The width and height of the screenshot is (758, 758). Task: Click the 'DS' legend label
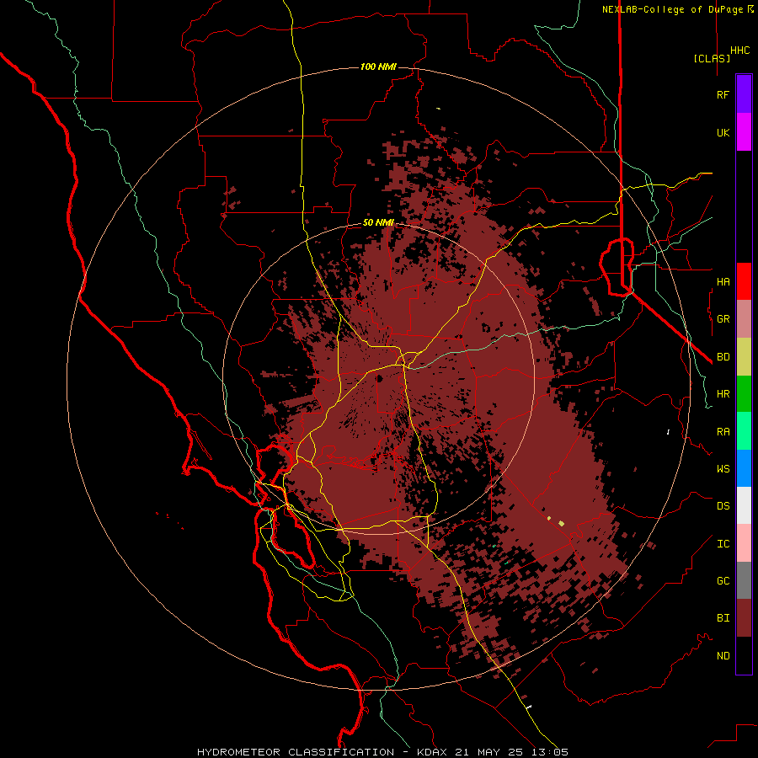tap(723, 506)
